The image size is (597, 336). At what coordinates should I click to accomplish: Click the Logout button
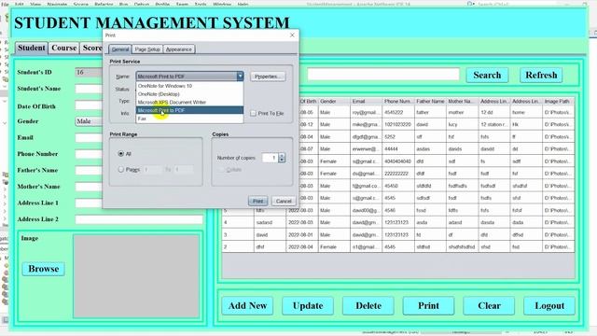(549, 305)
